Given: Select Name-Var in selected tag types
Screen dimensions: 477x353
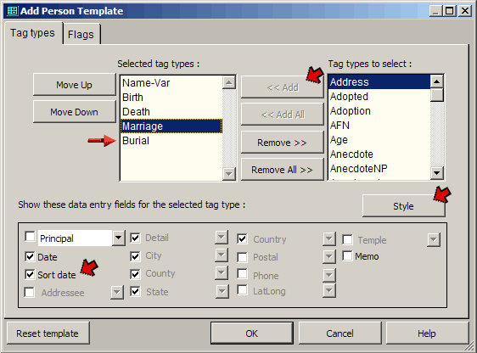Looking at the screenshot, I should (171, 82).
